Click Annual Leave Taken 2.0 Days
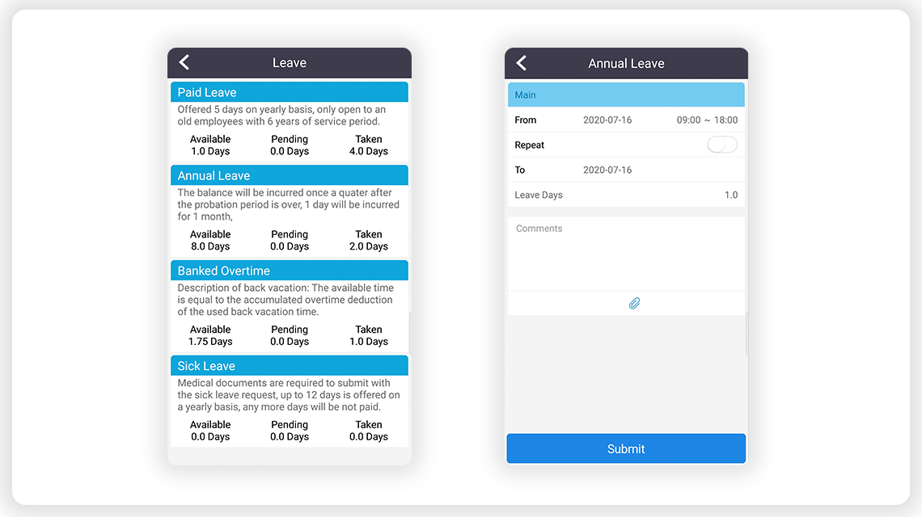The width and height of the screenshot is (922, 517). 369,240
